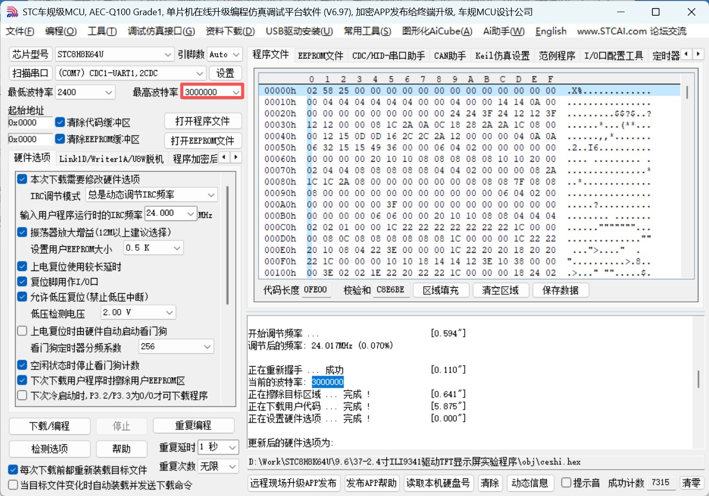Switch to Link1D/Writer1A/U8W脱机 tab
Viewport: 709px width, 496px height.
(x=112, y=159)
